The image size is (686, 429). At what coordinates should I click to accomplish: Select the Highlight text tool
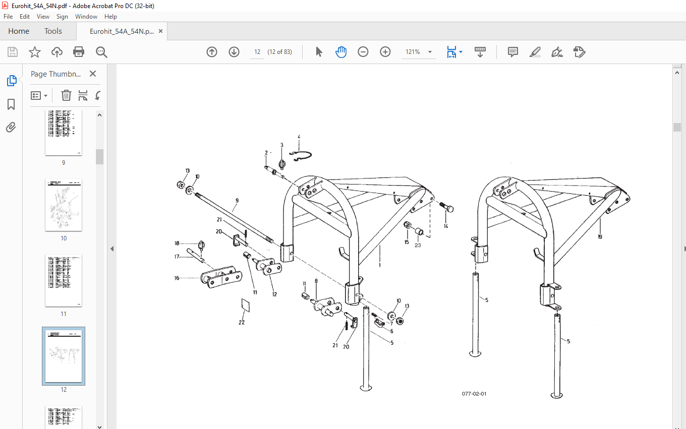535,52
